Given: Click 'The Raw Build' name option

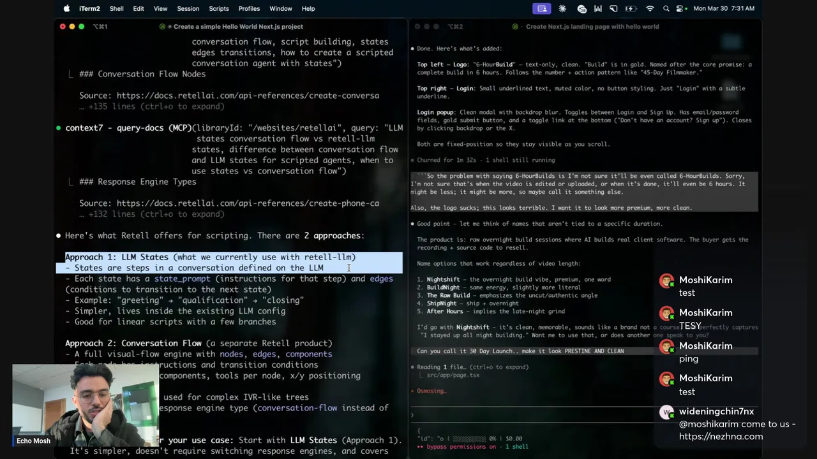Looking at the screenshot, I should (448, 295).
